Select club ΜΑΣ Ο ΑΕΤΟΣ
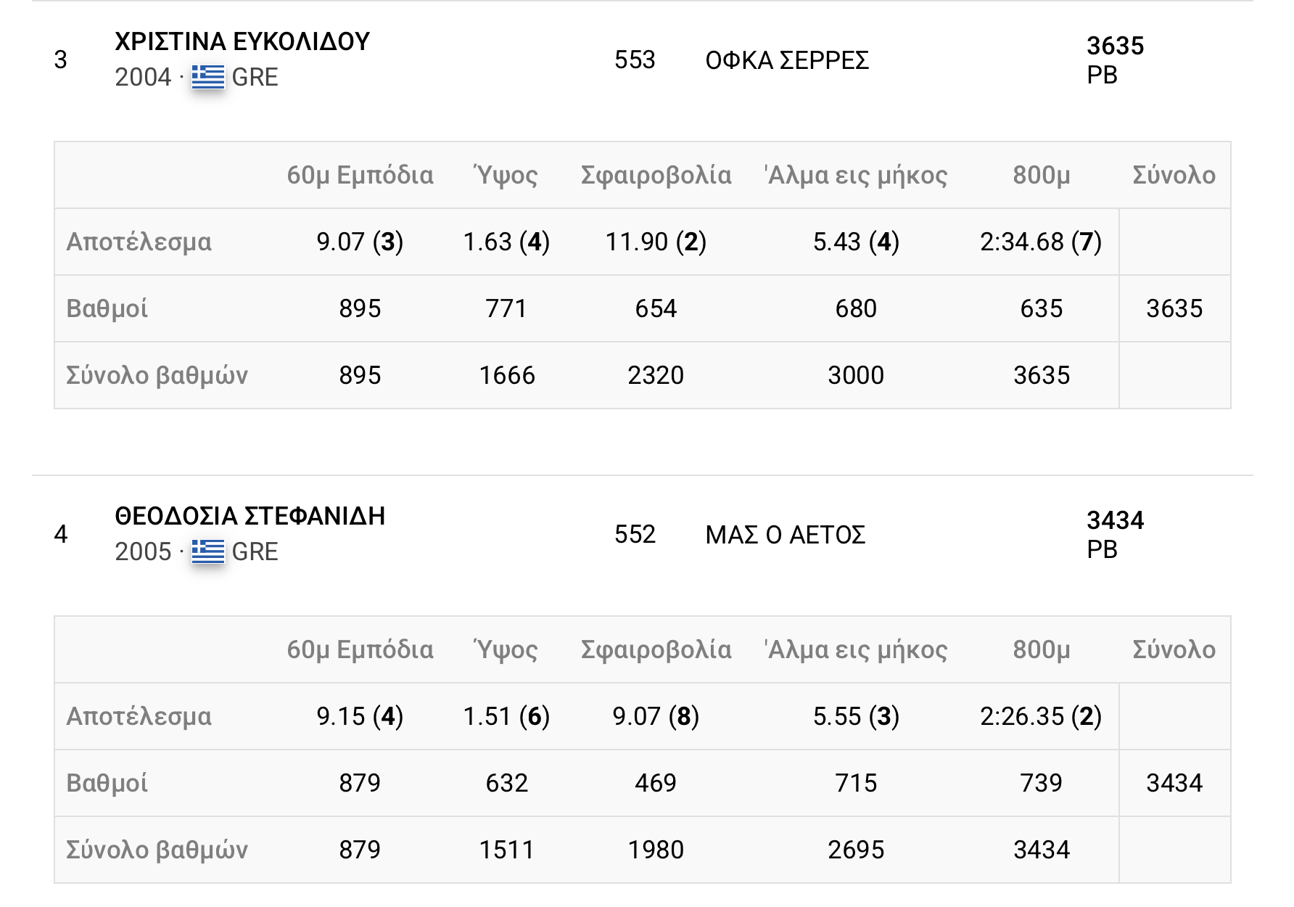This screenshot has height=907, width=1294. click(786, 535)
